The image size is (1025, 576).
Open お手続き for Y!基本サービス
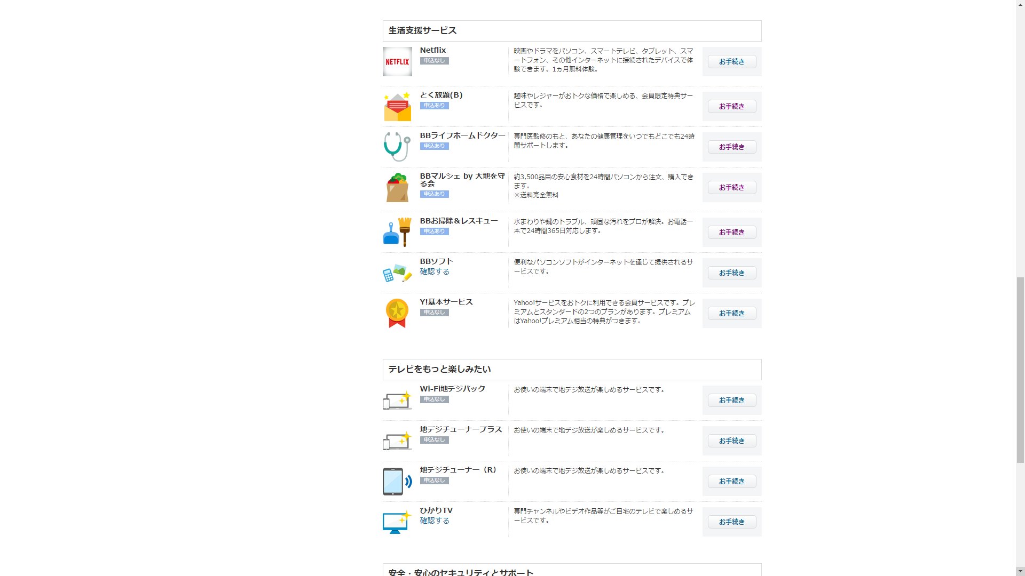[x=732, y=313]
